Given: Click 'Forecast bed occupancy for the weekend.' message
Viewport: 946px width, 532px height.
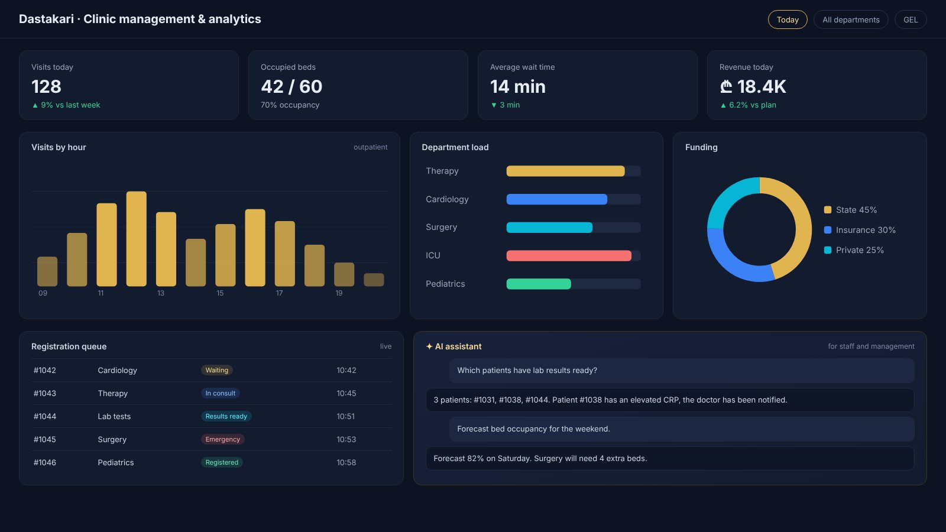Looking at the screenshot, I should pos(682,429).
